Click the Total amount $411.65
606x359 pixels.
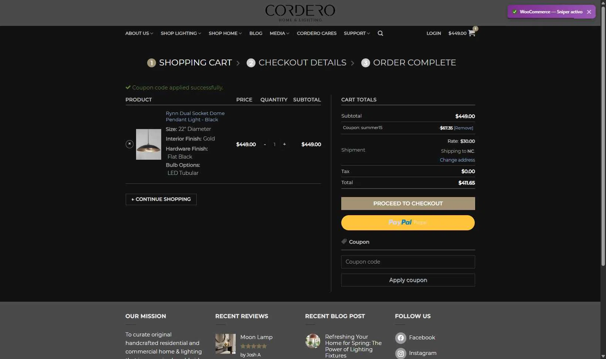[x=467, y=183]
